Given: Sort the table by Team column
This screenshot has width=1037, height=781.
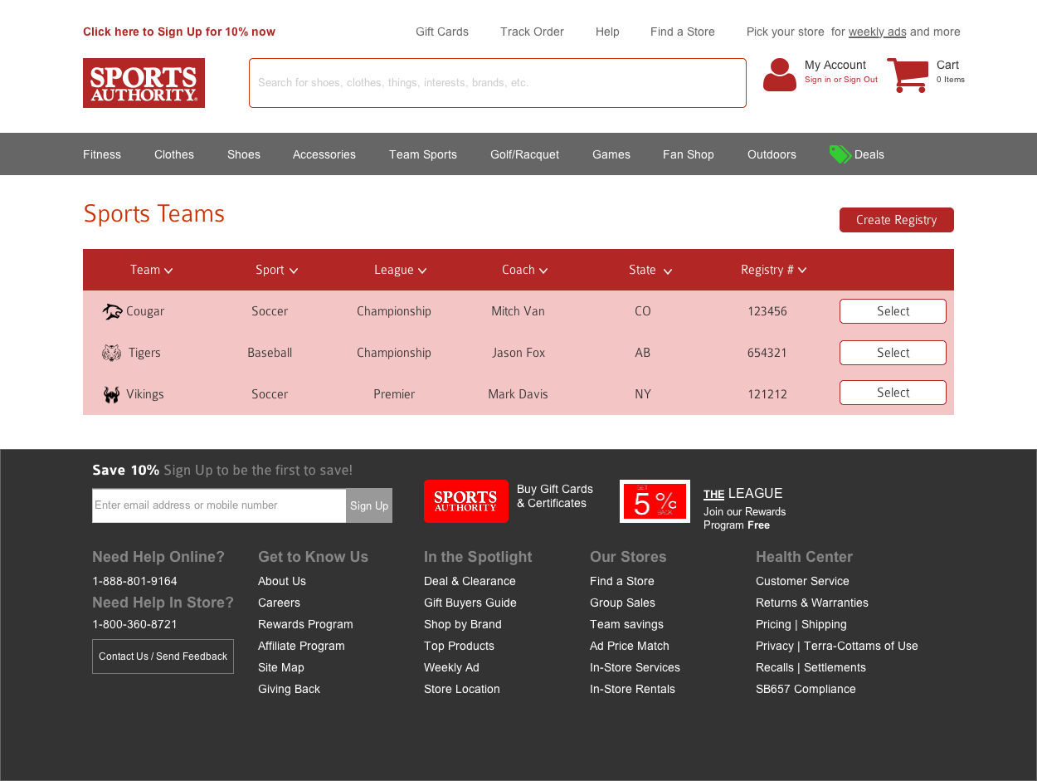Looking at the screenshot, I should click(151, 270).
